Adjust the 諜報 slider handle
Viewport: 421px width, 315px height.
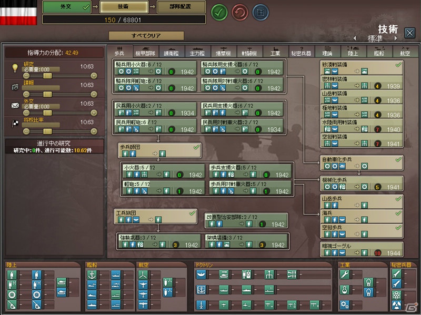(x=47, y=94)
